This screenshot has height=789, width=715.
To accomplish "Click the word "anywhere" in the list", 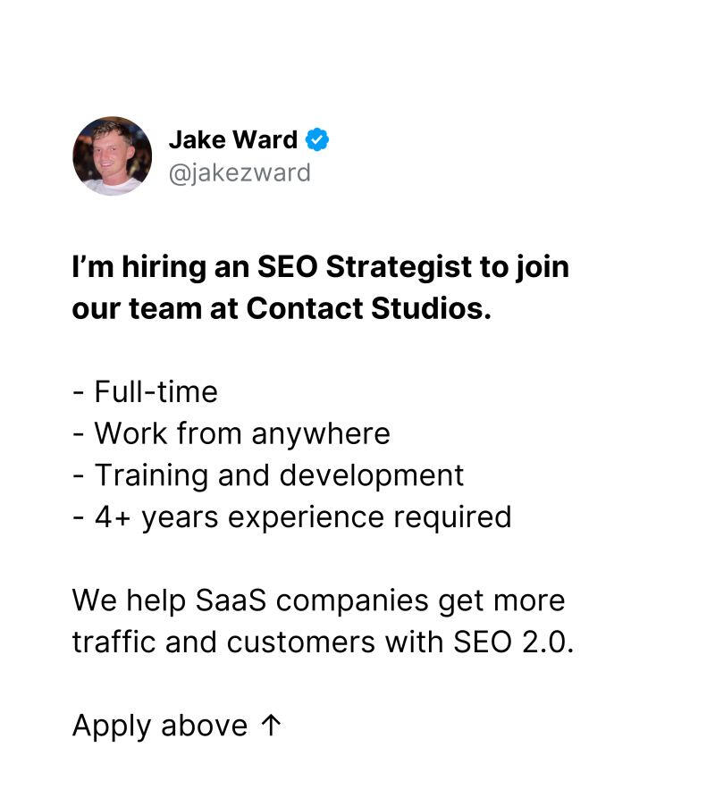I will point(320,433).
